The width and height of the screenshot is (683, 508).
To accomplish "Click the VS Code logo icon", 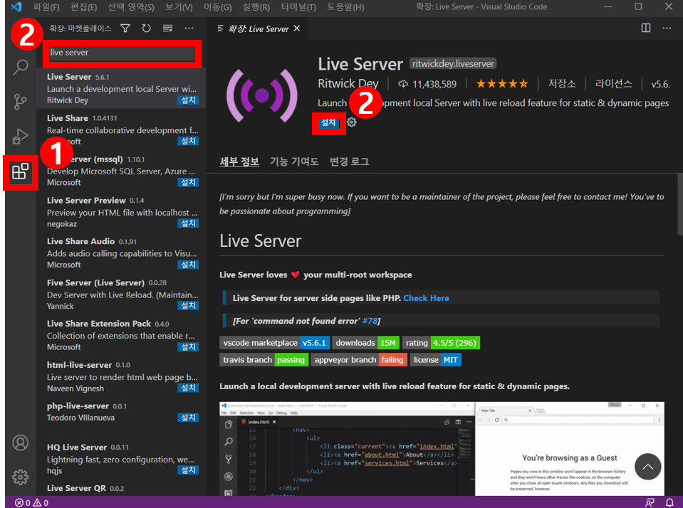I will [x=16, y=7].
